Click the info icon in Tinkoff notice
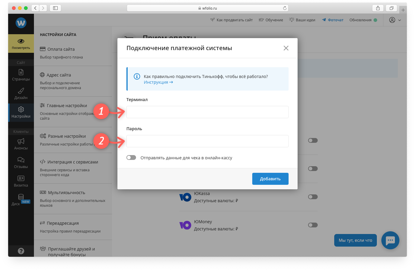 point(137,76)
